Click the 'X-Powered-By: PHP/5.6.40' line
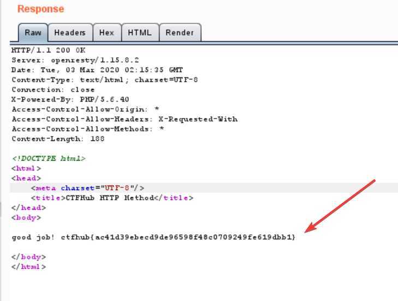Image resolution: width=398 pixels, height=301 pixels. 70,99
